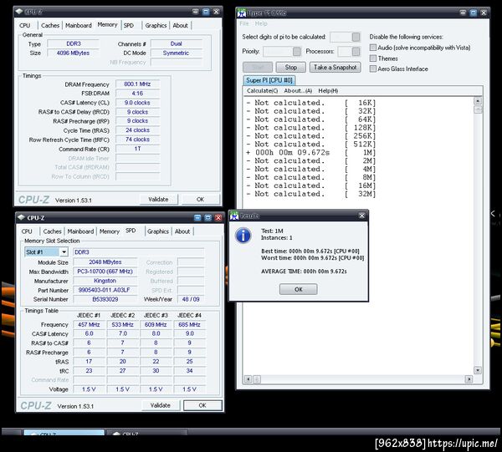Click the CAS# Latency 9.0 clocks value
Screen dimensions: 502x452
tap(137, 103)
